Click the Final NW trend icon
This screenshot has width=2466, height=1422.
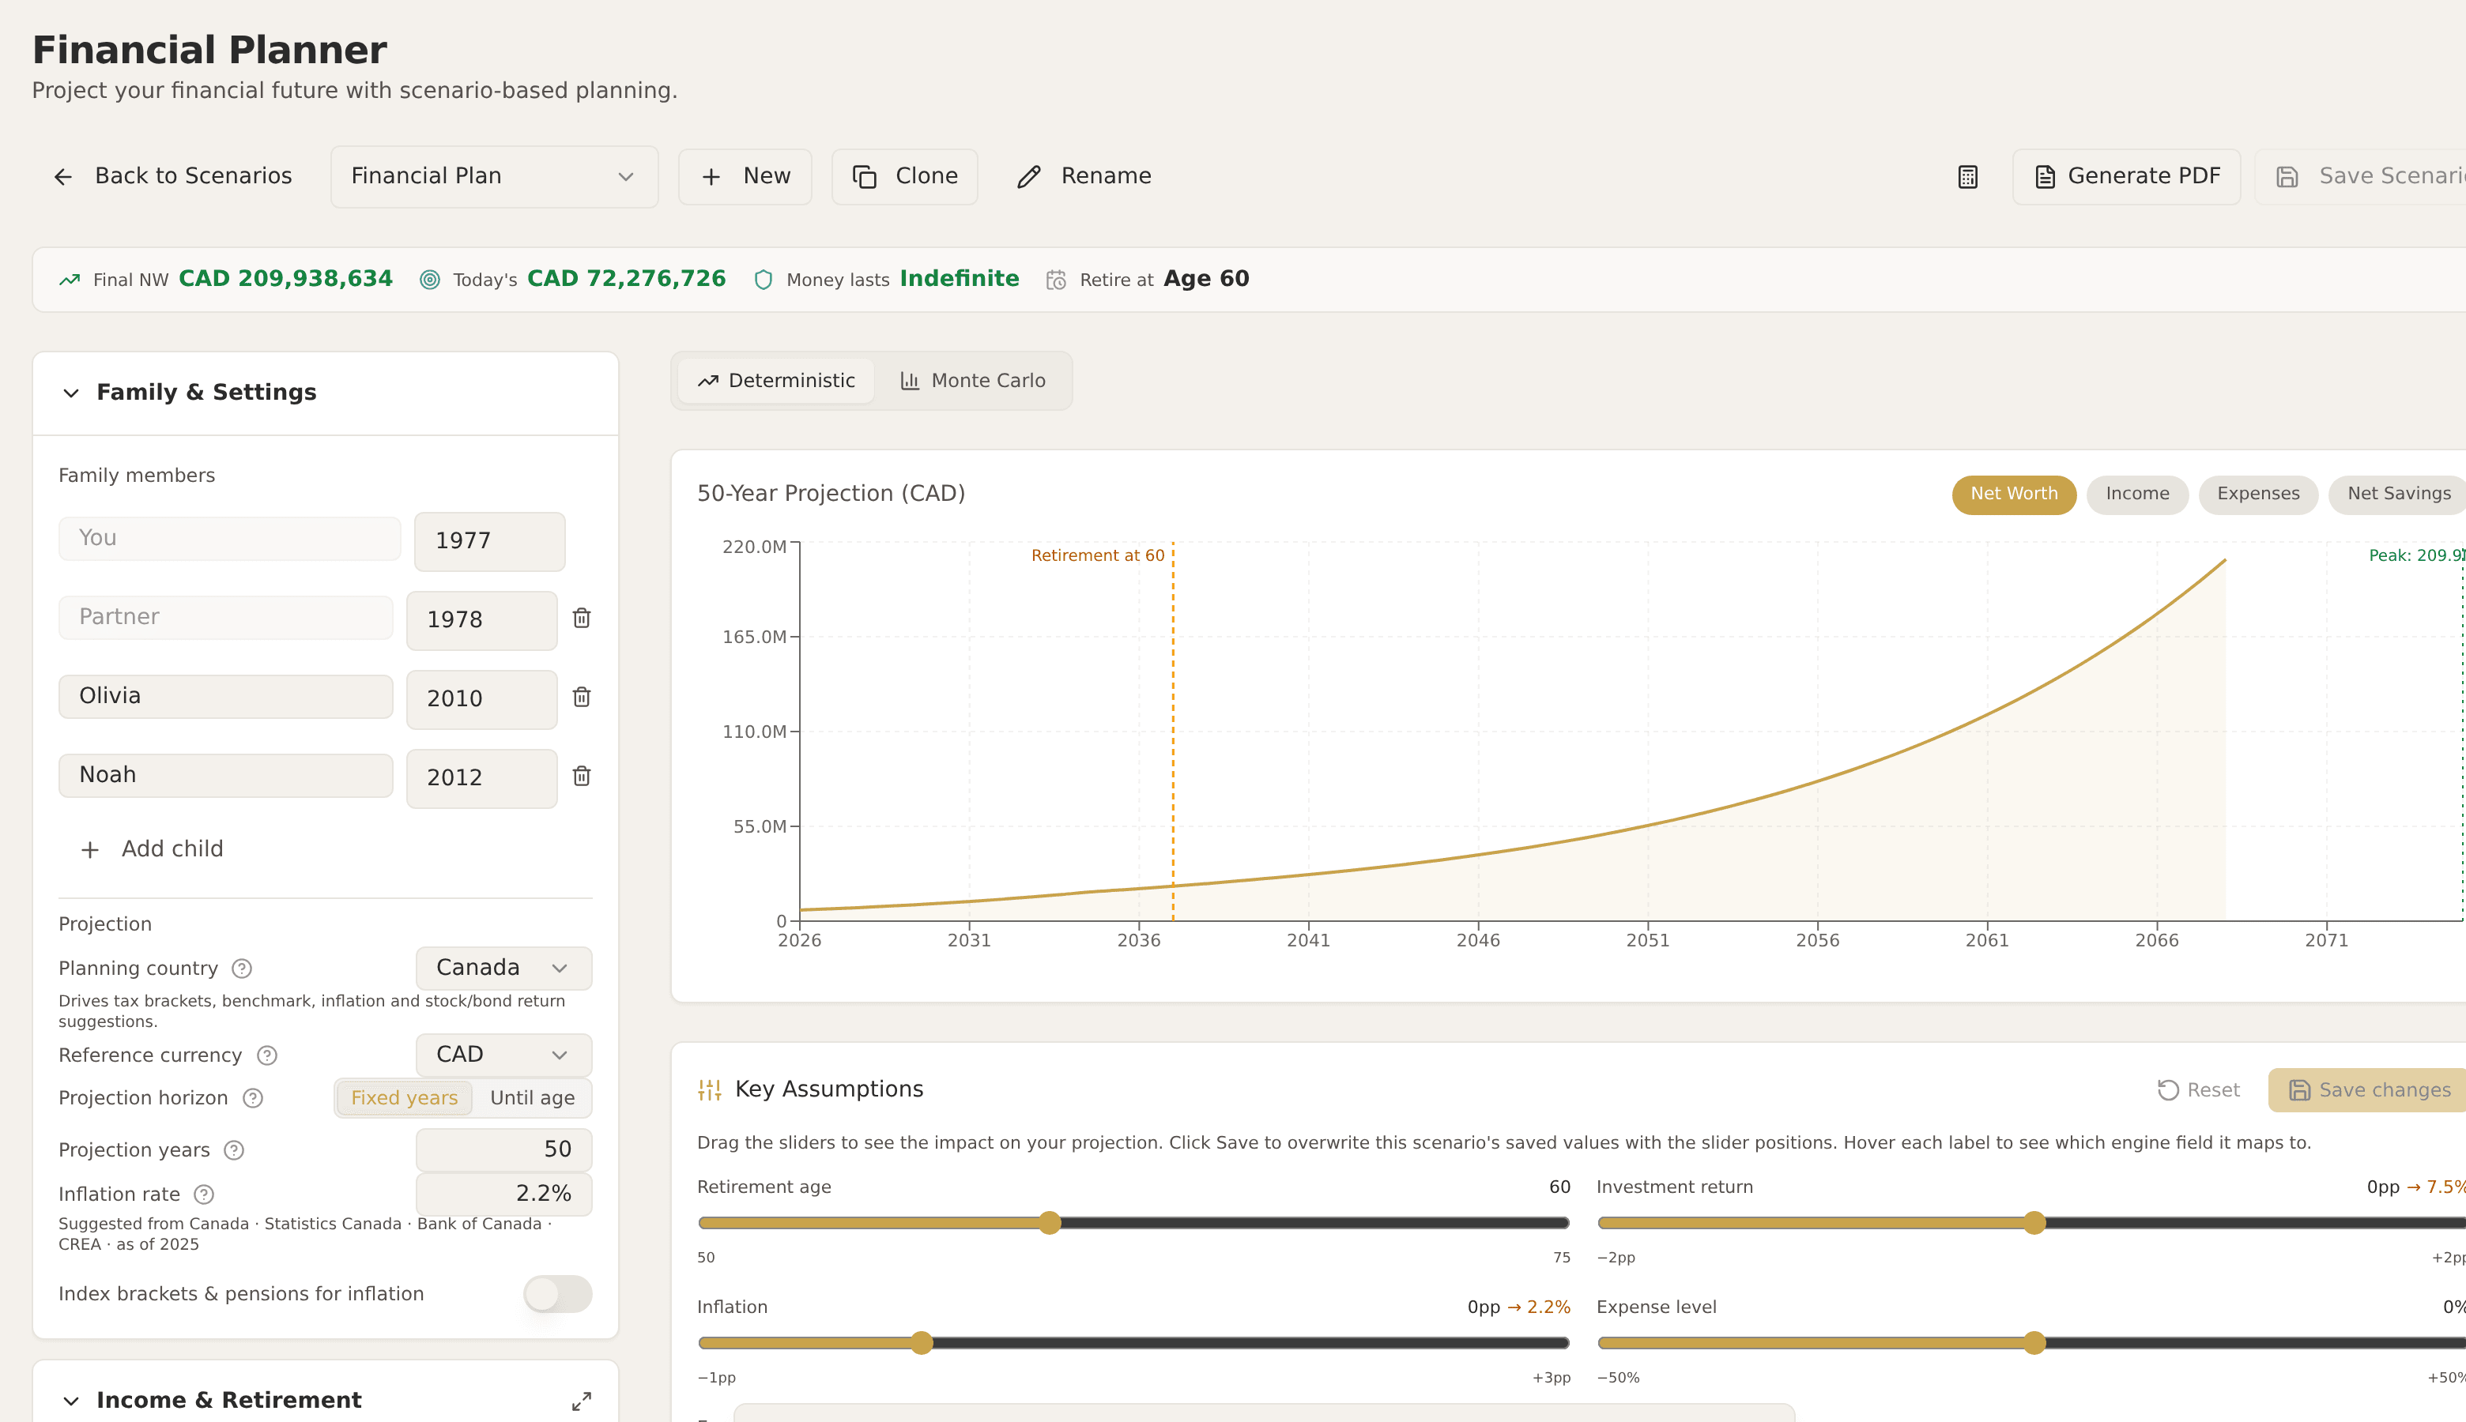point(70,280)
